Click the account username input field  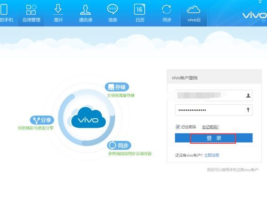click(214, 96)
